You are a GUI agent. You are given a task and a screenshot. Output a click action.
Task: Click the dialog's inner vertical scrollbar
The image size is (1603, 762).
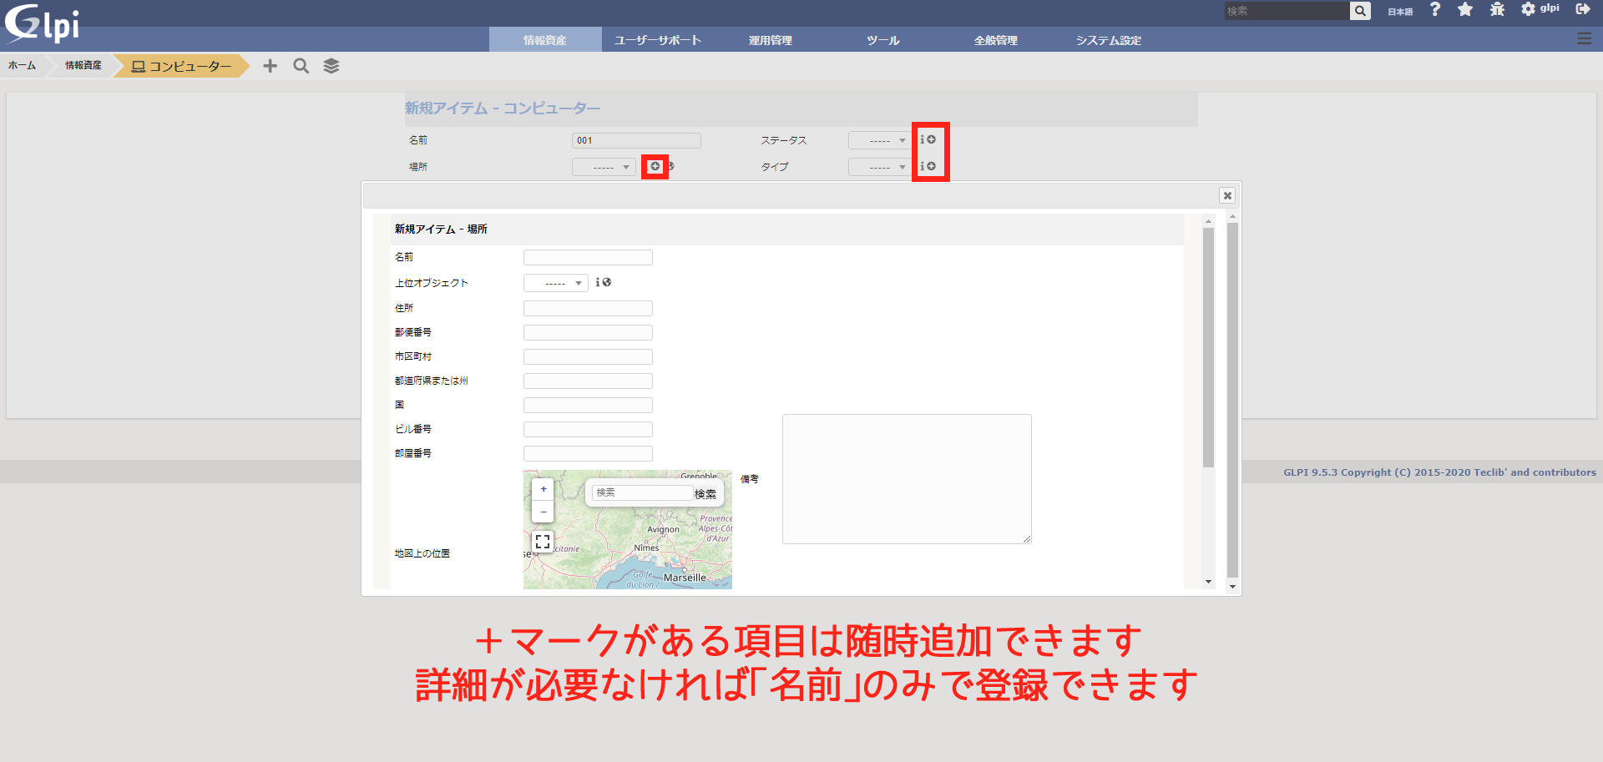1208,351
